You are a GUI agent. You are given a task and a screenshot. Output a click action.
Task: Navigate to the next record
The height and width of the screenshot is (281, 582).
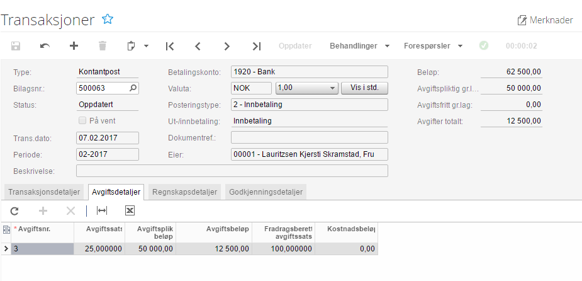click(x=227, y=46)
